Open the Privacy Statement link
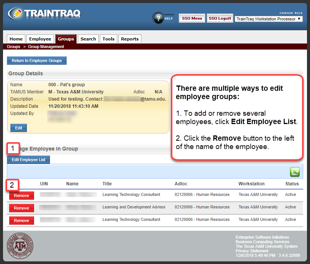The height and width of the screenshot is (264, 310). [x=251, y=250]
